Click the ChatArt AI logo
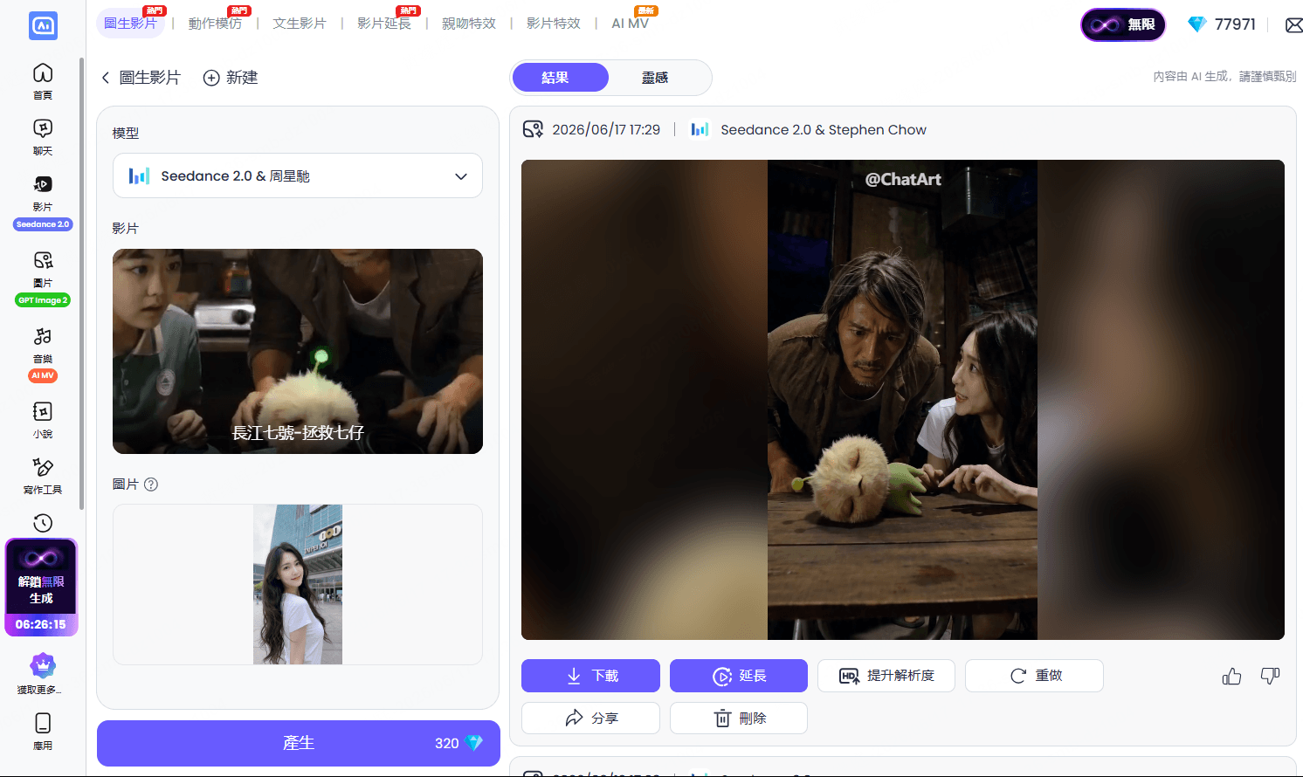 coord(43,25)
